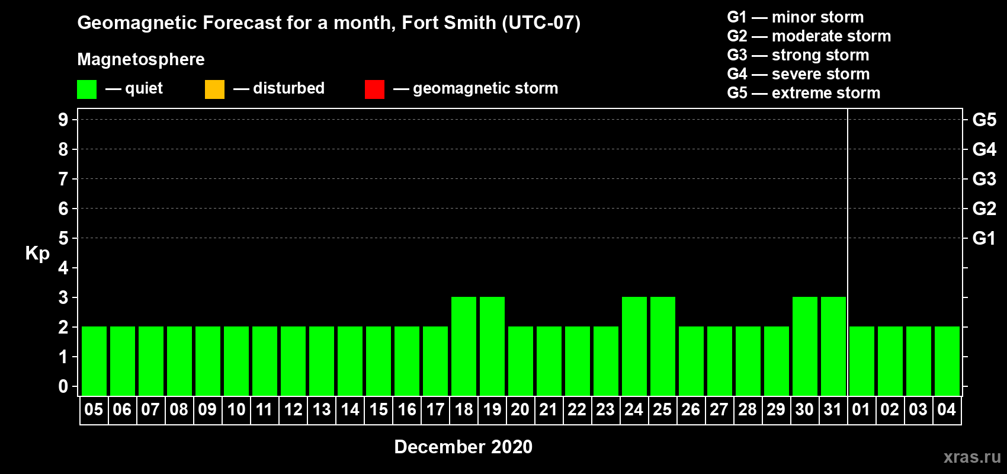The height and width of the screenshot is (474, 1007).
Task: Click the bar for December 28
Action: (748, 361)
